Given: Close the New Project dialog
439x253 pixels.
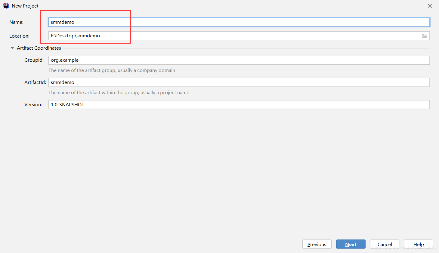Looking at the screenshot, I should click(430, 6).
